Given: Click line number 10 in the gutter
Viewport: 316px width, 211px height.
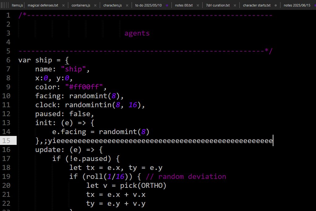Looking at the screenshot, I should 6,96.
